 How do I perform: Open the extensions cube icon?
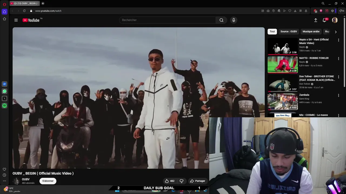(x=332, y=11)
